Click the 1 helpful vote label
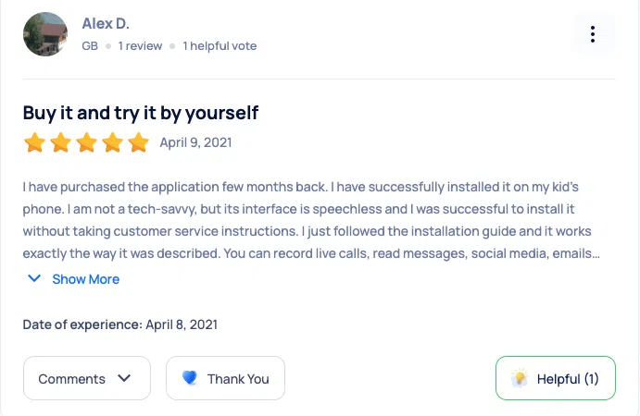Image resolution: width=640 pixels, height=416 pixels. coord(220,45)
